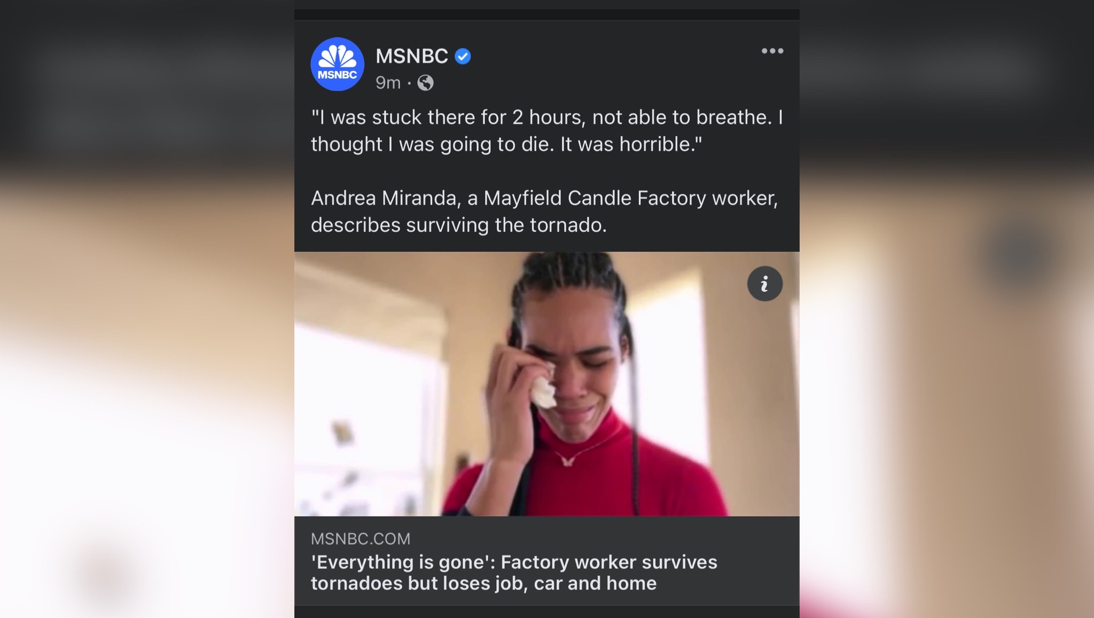Click the post header area beside MSNBC name
1094x618 pixels.
[614, 64]
